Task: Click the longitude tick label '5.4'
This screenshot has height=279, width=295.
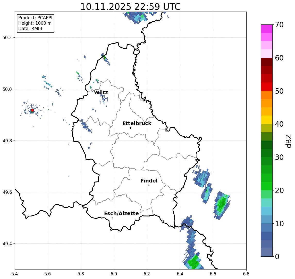Action: pos(15,274)
